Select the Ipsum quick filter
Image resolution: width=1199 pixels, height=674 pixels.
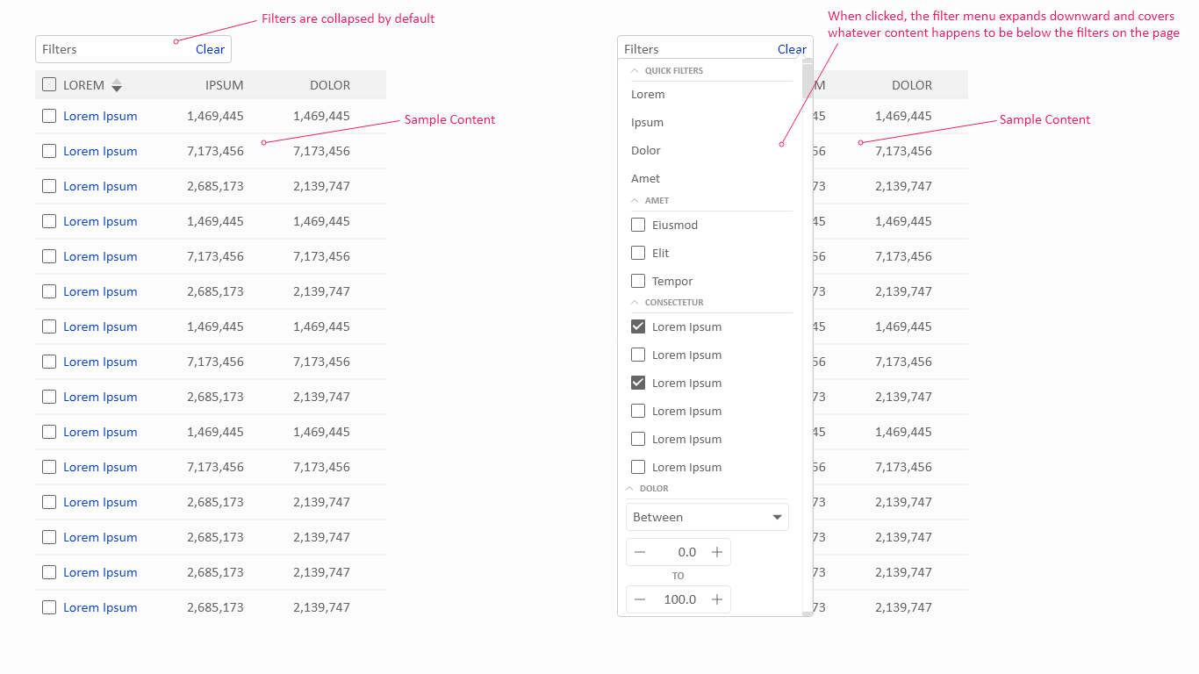647,123
